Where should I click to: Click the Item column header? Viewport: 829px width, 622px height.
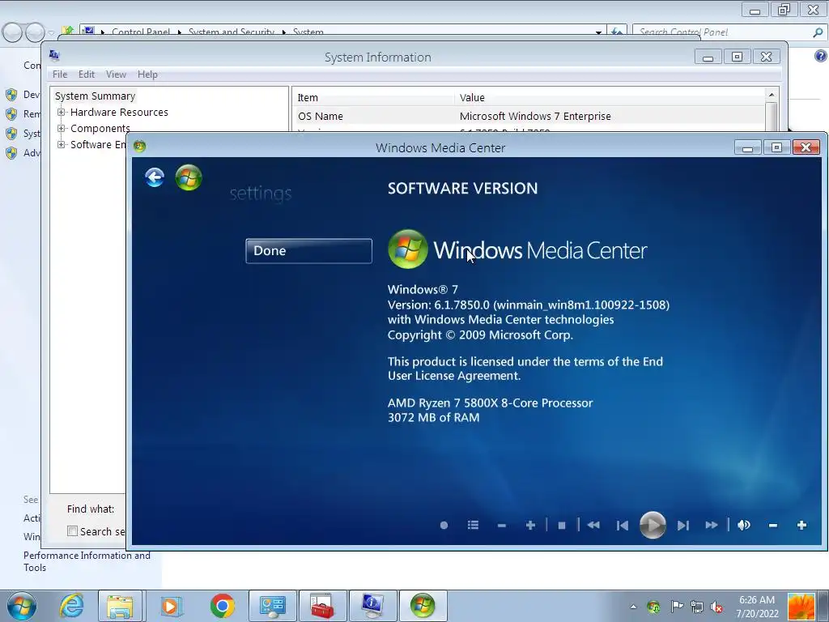tap(373, 98)
